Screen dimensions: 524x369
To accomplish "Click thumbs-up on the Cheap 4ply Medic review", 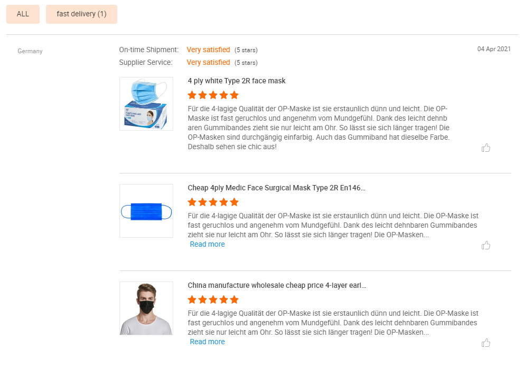I will [486, 245].
